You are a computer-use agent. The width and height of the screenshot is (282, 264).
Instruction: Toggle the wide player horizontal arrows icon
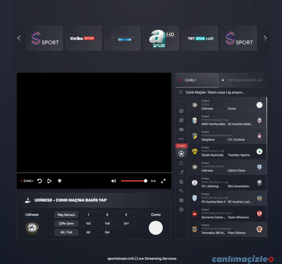click(x=153, y=181)
